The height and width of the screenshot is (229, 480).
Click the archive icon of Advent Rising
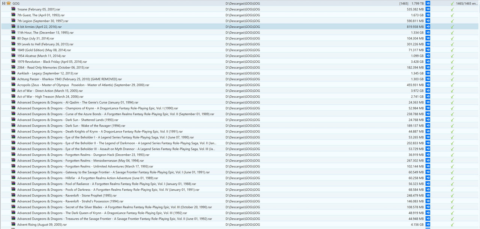[x=13, y=224]
